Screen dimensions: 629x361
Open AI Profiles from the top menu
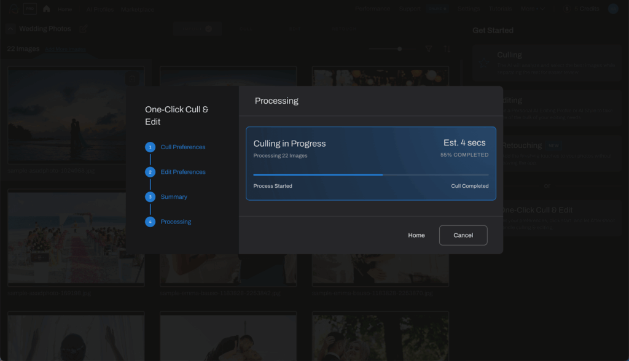(99, 9)
